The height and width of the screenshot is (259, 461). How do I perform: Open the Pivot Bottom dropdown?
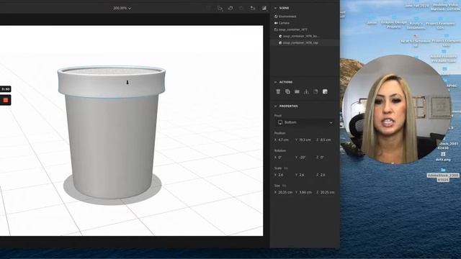[x=305, y=122]
